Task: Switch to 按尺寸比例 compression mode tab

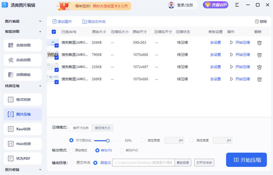Action: coord(81,128)
